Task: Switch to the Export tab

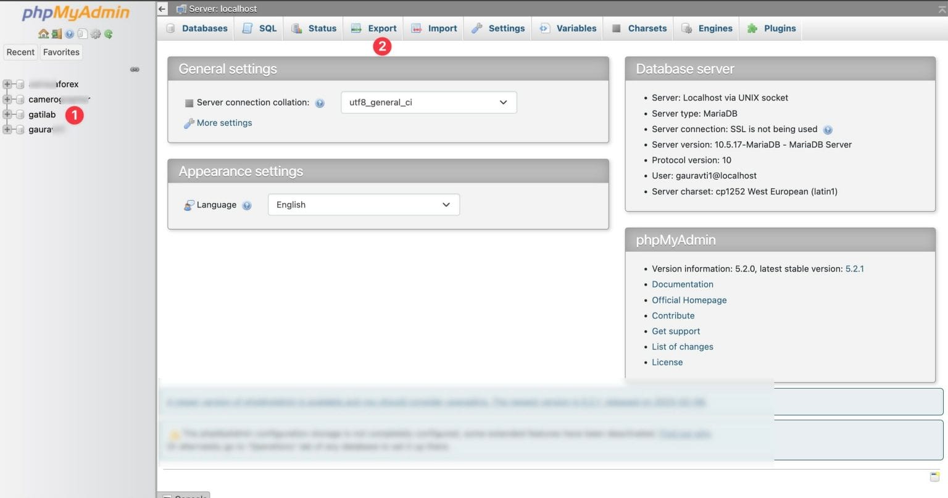Action: (373, 28)
